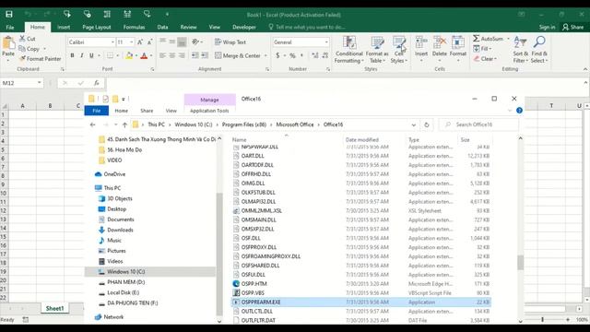Image resolution: width=590 pixels, height=332 pixels.
Task: Increase font size with larger A icon
Action: (140, 42)
